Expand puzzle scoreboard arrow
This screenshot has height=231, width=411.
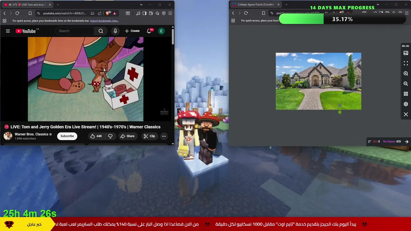(407, 141)
